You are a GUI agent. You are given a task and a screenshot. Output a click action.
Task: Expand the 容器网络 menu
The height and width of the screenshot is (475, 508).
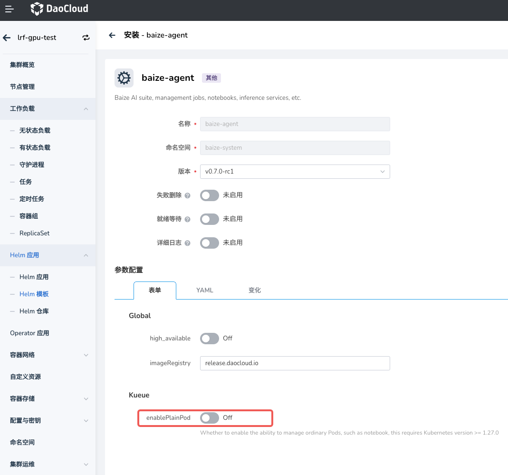[86, 355]
